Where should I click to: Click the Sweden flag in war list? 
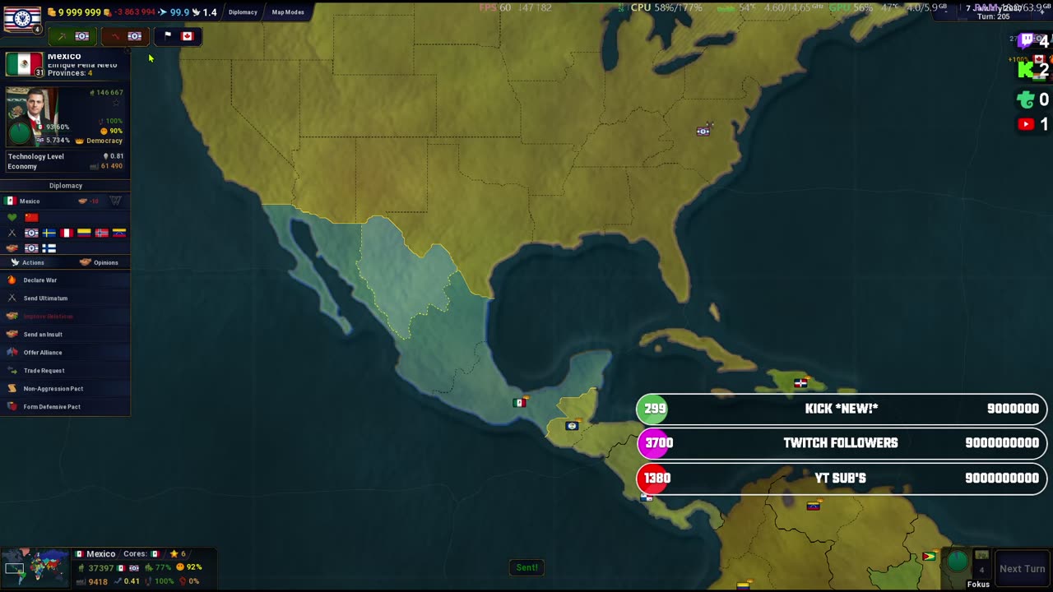point(49,233)
